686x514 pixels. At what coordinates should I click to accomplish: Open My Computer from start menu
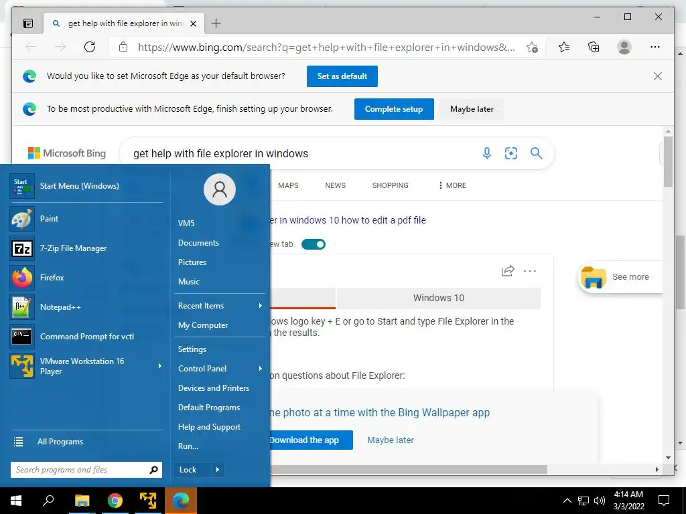coord(203,325)
